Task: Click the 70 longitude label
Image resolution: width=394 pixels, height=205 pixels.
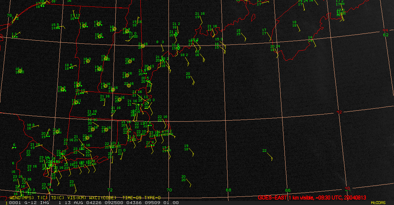Action: 169,190
